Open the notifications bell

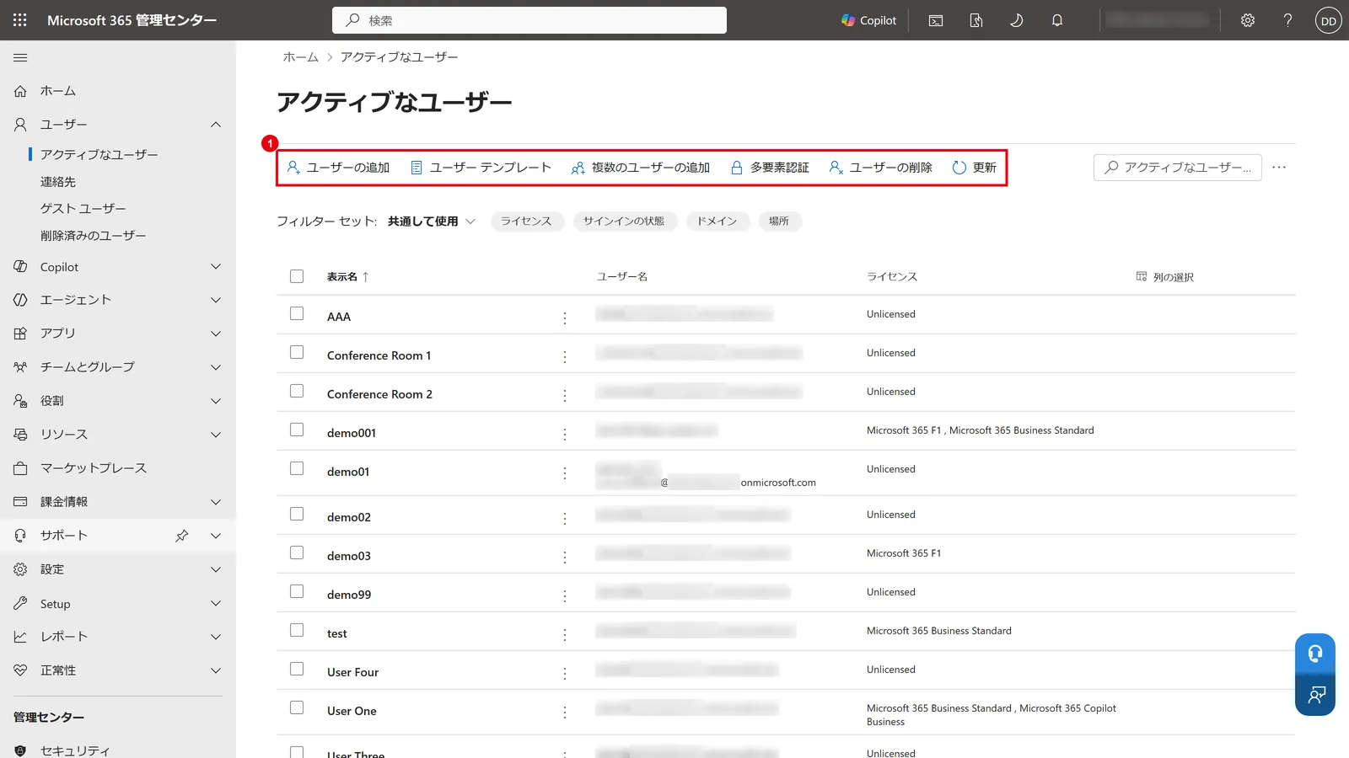point(1057,20)
